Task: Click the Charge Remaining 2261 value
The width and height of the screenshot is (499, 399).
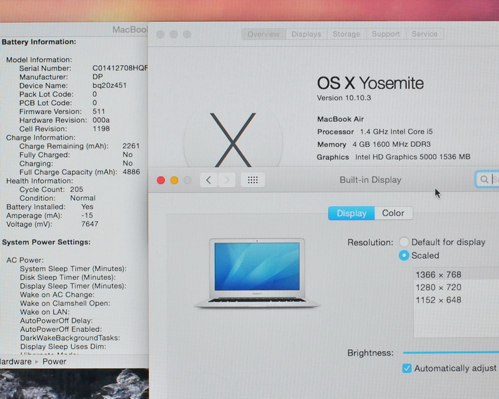Action: (x=131, y=146)
